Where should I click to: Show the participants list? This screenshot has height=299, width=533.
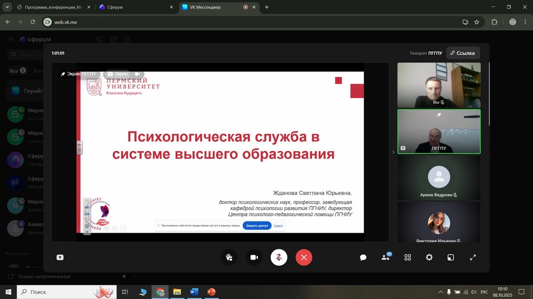coord(385,257)
